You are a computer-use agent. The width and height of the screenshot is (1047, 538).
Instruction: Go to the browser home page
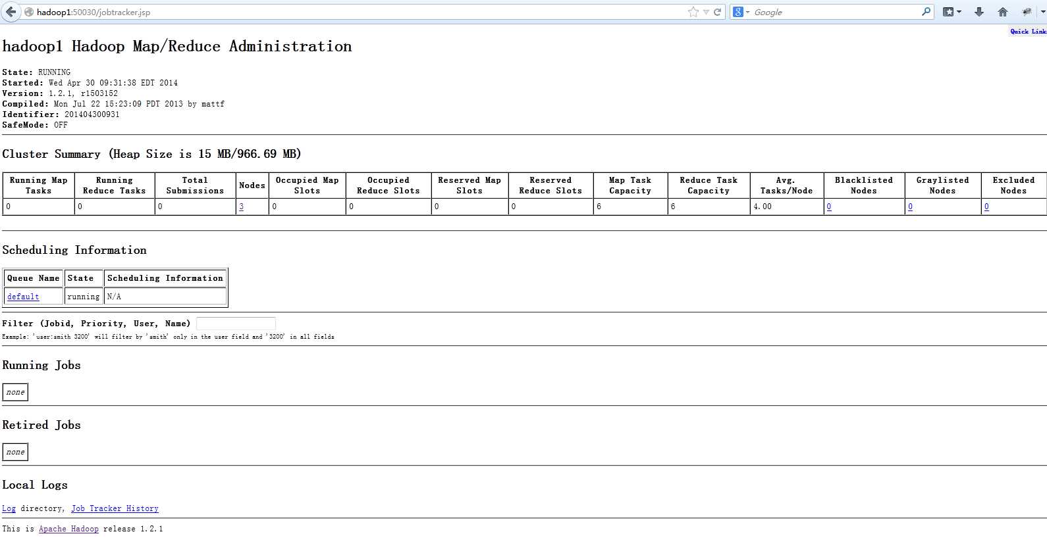click(1003, 12)
